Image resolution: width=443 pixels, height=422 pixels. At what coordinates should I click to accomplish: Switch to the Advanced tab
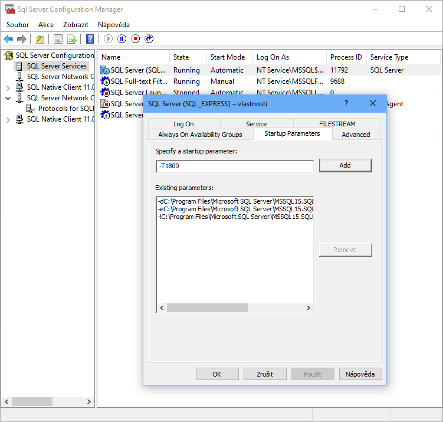(x=356, y=135)
